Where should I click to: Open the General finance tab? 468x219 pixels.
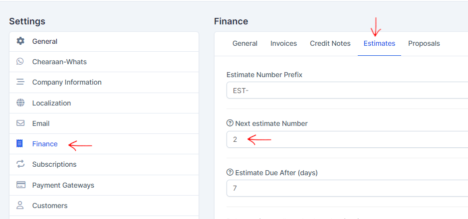[x=245, y=43]
